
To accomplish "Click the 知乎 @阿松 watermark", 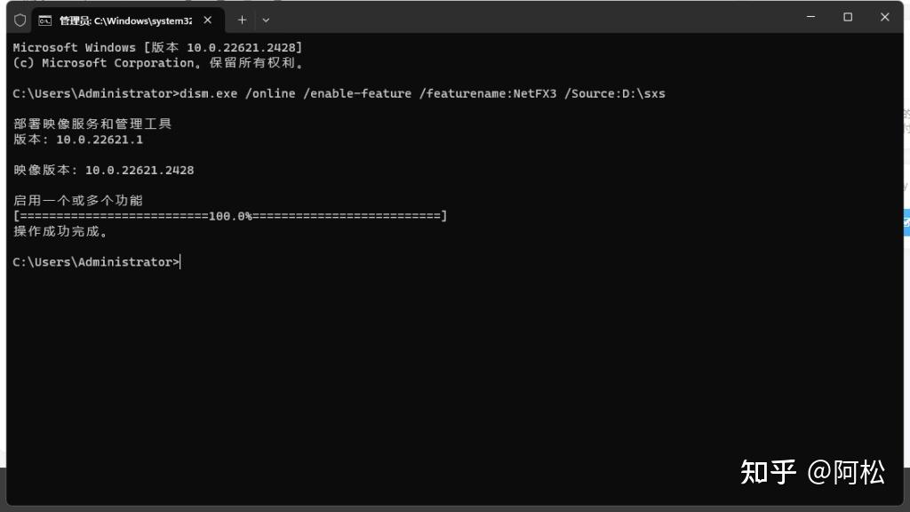I will (x=812, y=472).
